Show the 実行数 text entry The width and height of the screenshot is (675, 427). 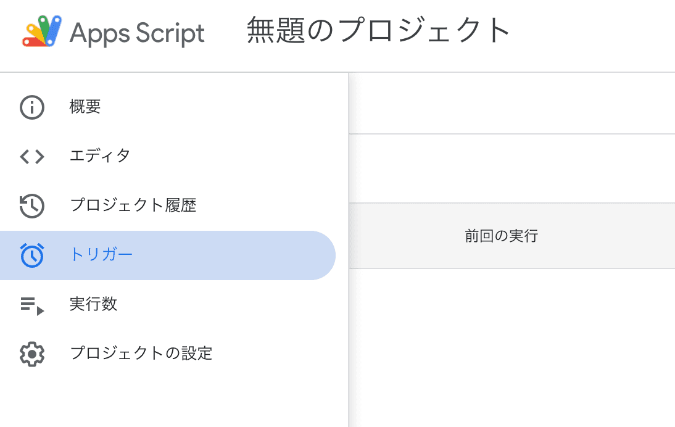[x=93, y=304]
